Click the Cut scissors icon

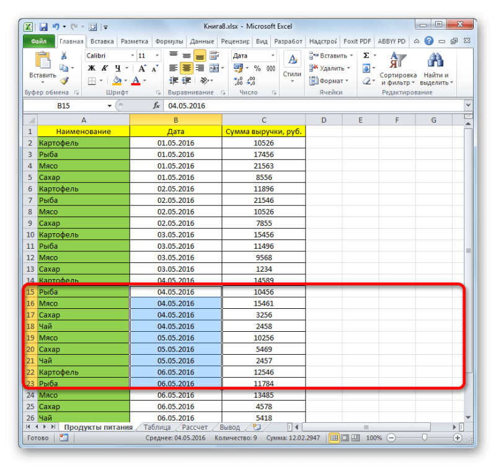tap(64, 56)
